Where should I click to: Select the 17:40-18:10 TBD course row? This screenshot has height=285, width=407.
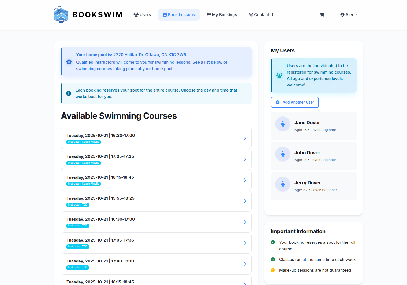pyautogui.click(x=156, y=264)
